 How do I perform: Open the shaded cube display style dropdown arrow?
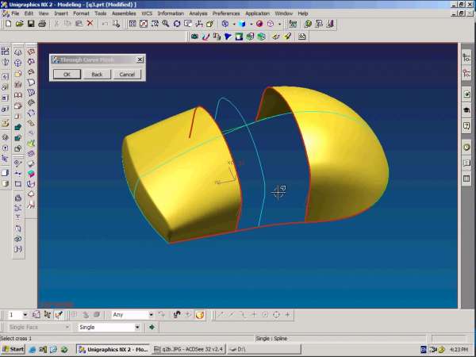click(x=251, y=24)
